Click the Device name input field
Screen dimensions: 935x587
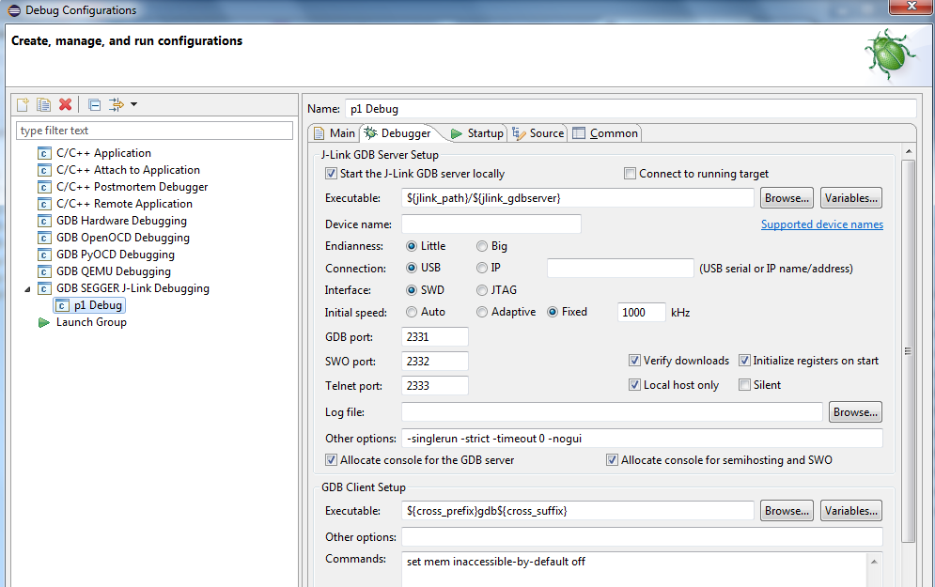pos(491,224)
